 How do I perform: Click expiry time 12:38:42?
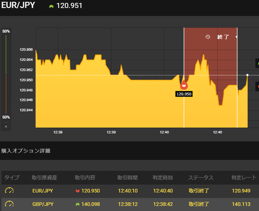point(163,205)
